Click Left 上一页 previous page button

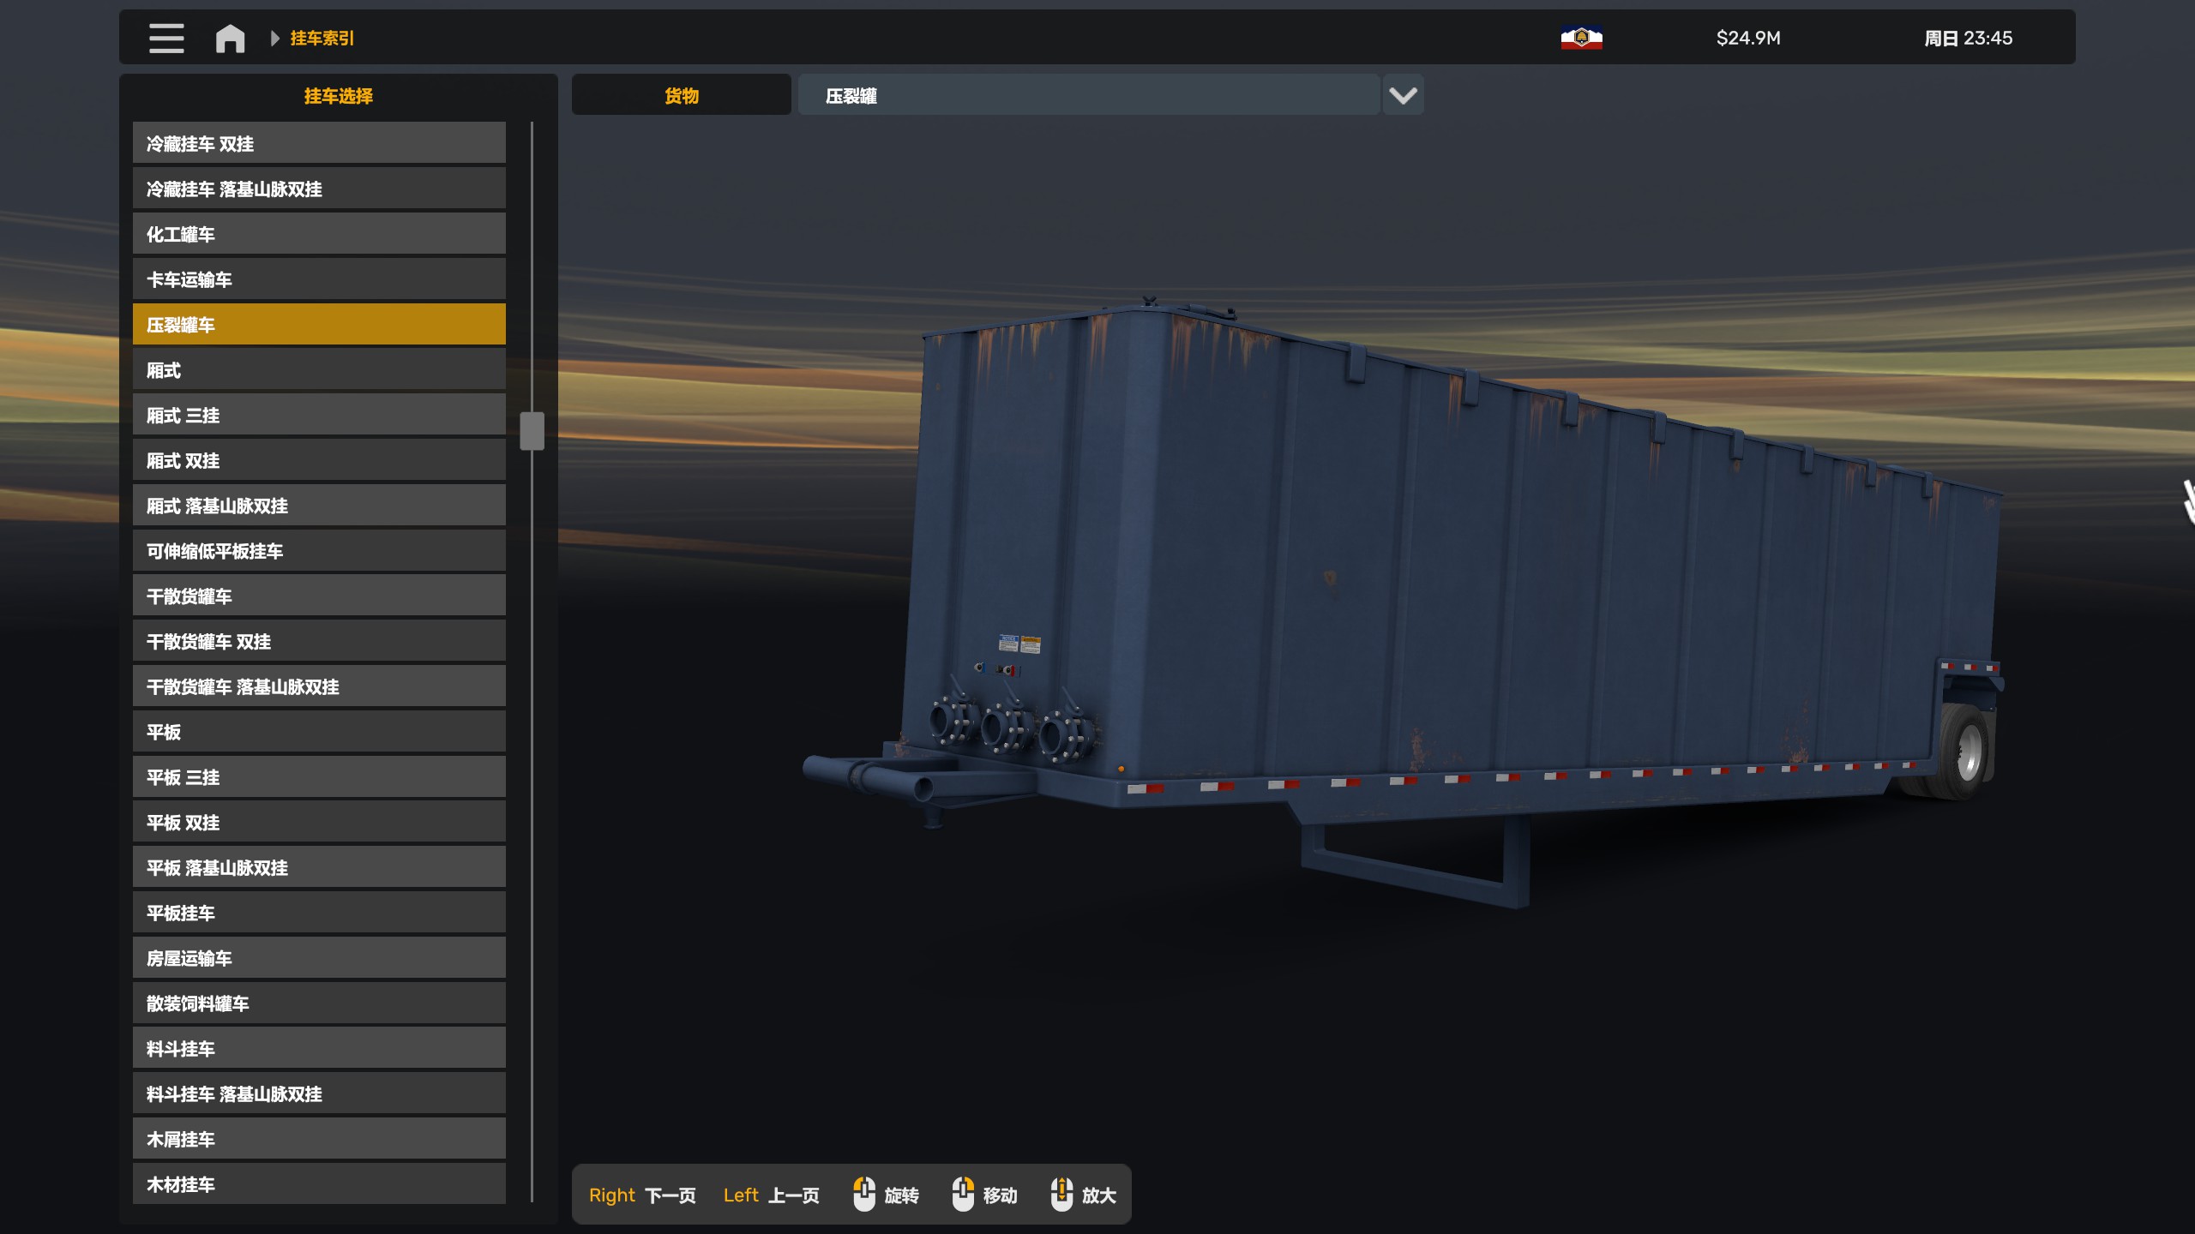771,1195
